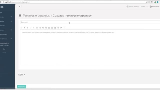This screenshot has width=160, height=90.
Task: Increase indent in editor toolbar
Action: coord(46,28)
